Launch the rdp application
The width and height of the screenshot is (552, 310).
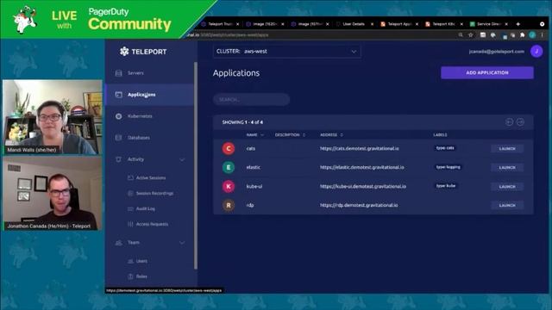point(507,205)
